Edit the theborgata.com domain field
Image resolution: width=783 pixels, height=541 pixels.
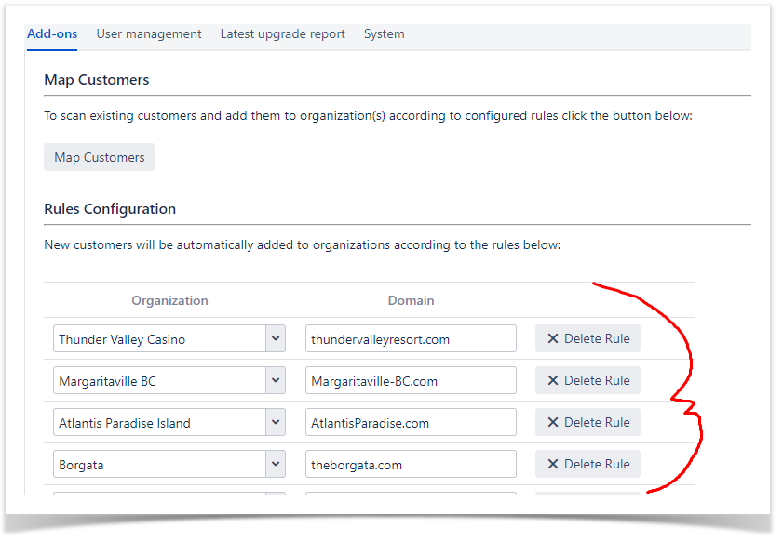410,465
